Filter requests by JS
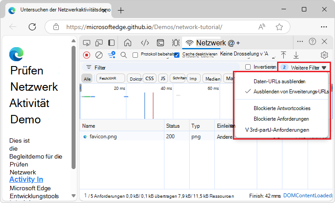Viewport: 335px width, 203px height. point(163,78)
